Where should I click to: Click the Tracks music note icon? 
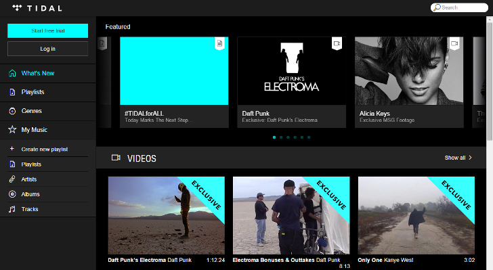tap(12, 209)
